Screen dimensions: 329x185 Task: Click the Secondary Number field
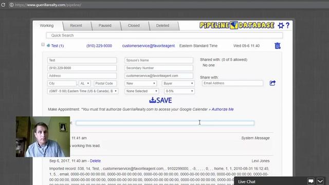click(x=159, y=68)
